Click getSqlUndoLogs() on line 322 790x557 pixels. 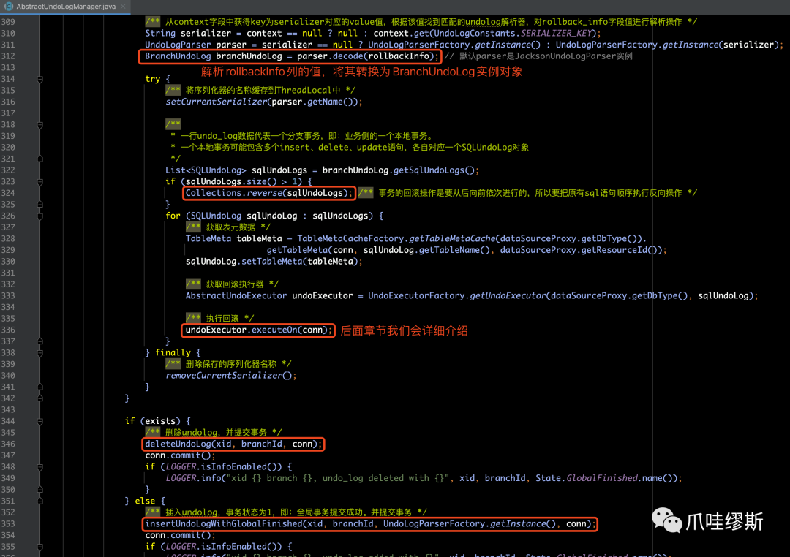[433, 170]
